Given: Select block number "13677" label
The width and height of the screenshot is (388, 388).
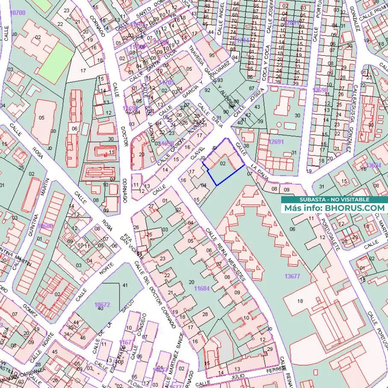Looking at the screenshot, I should click(x=292, y=276).
